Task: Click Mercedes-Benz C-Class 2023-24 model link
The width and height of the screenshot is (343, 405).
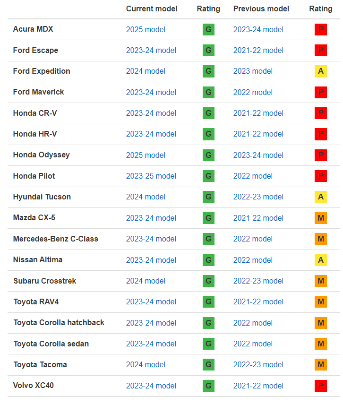Action: [151, 239]
